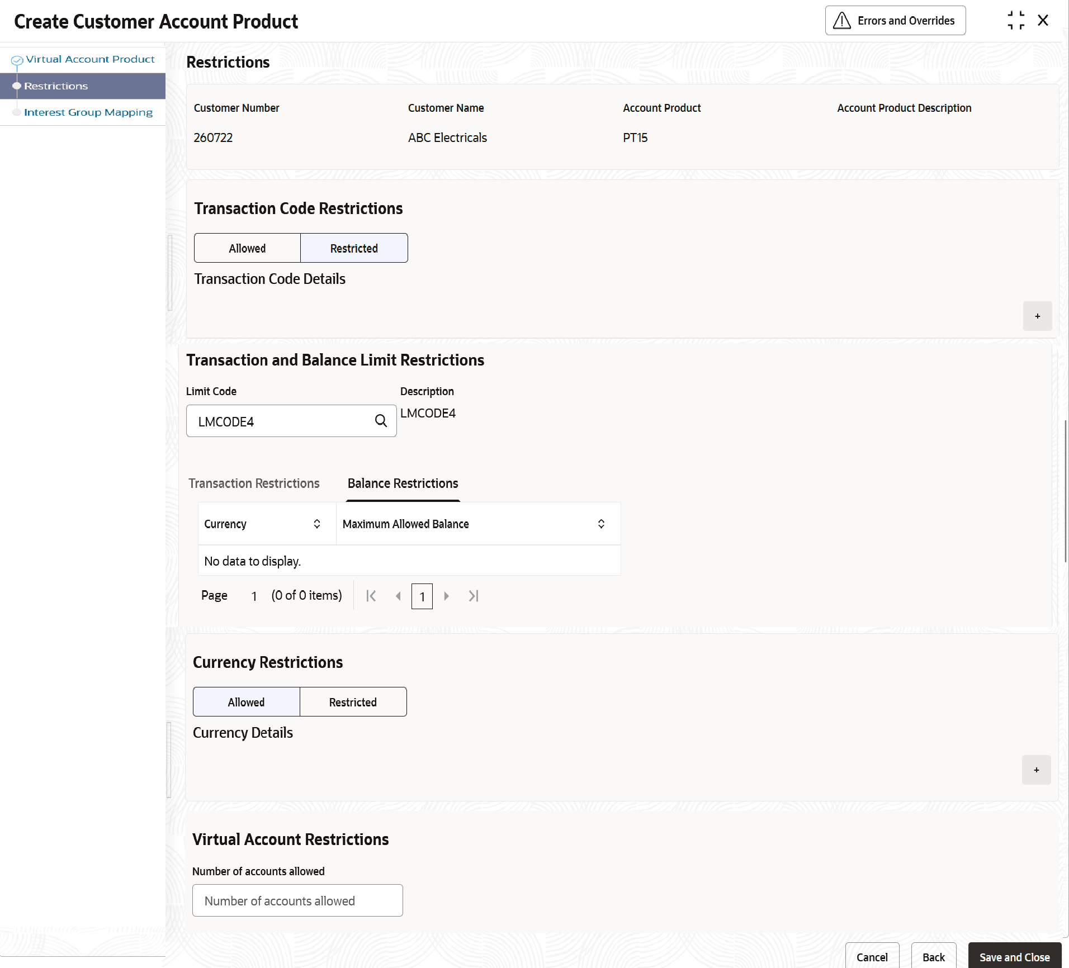Go to Interest Group Mapping step

coord(88,112)
